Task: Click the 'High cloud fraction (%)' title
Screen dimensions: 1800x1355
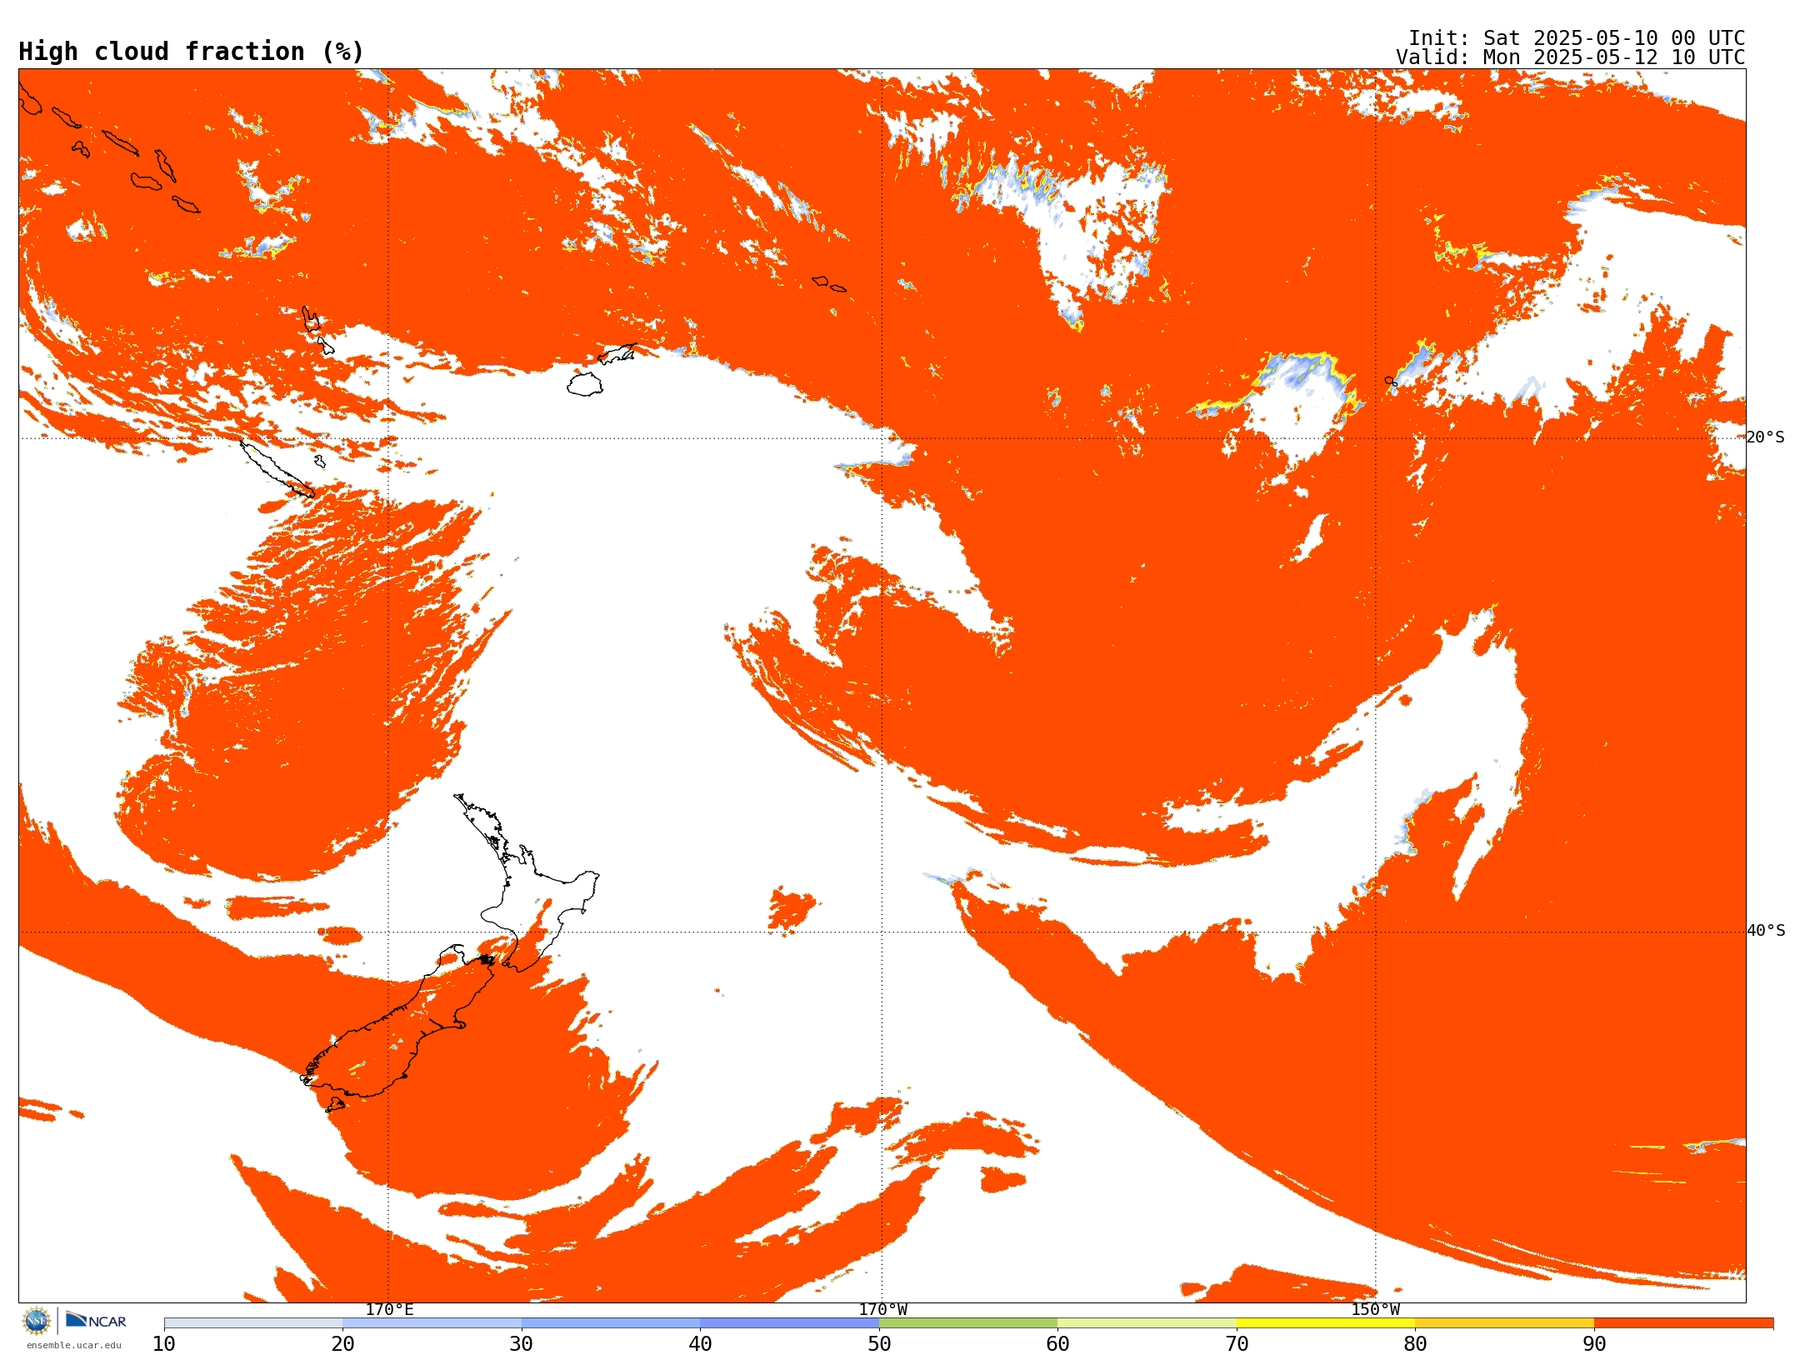Action: pyautogui.click(x=191, y=52)
